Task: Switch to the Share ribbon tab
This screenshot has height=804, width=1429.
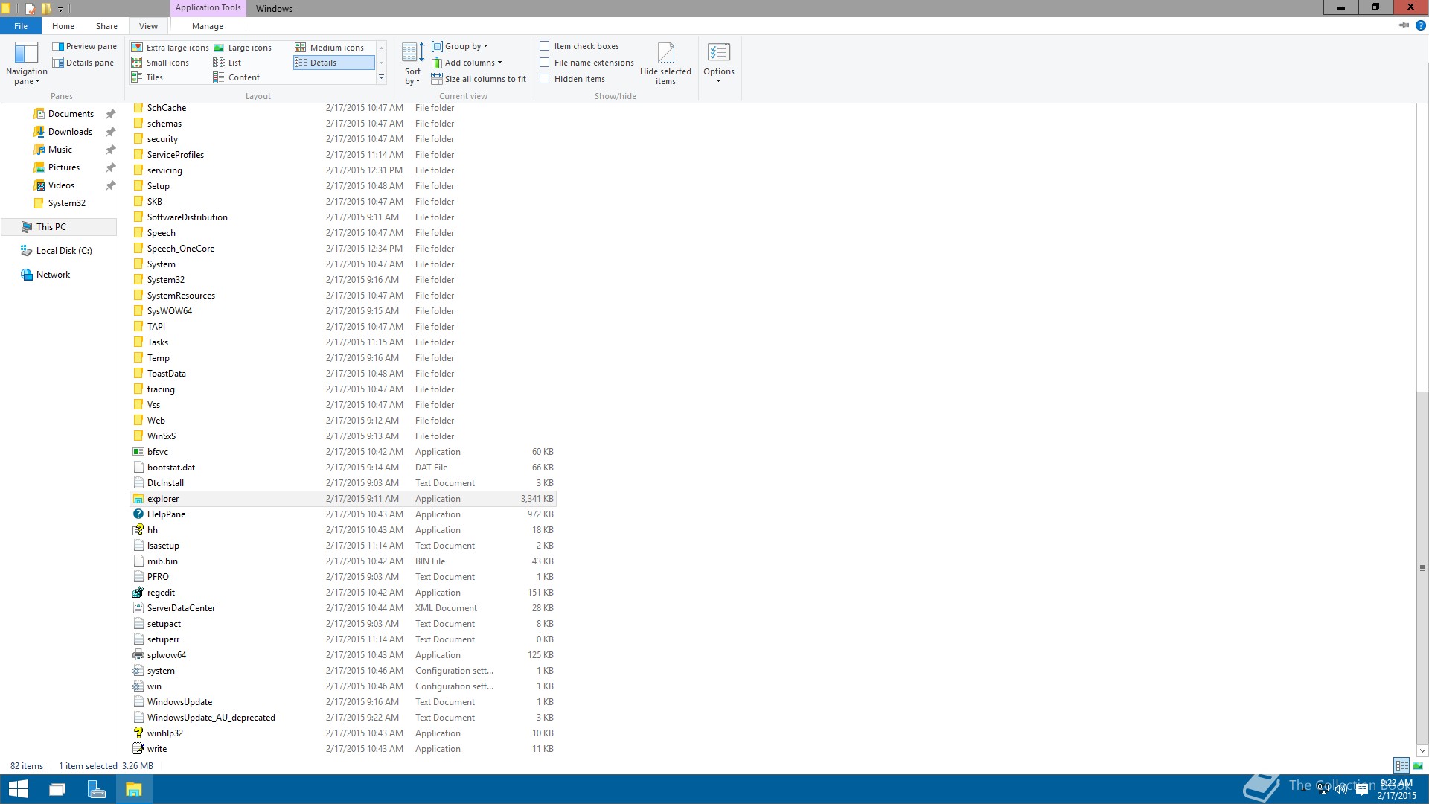Action: click(x=106, y=26)
